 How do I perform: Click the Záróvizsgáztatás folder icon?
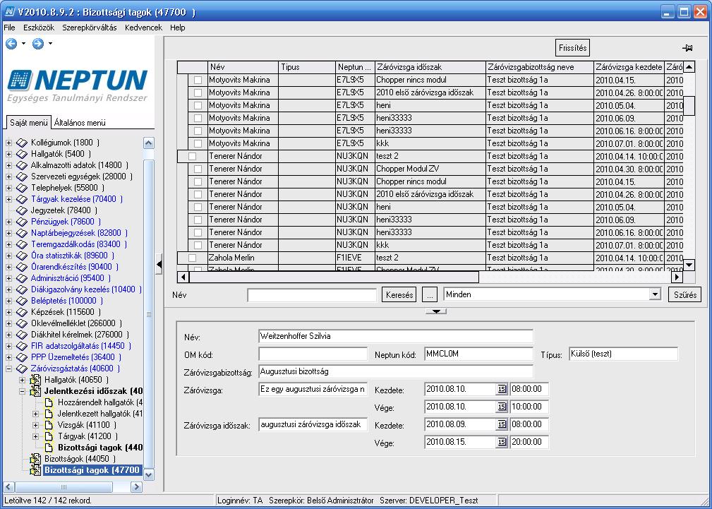tap(22, 369)
